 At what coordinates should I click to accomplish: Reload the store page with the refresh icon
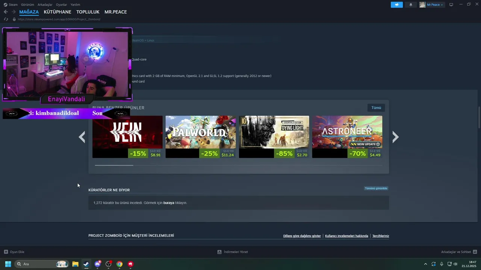point(6,19)
